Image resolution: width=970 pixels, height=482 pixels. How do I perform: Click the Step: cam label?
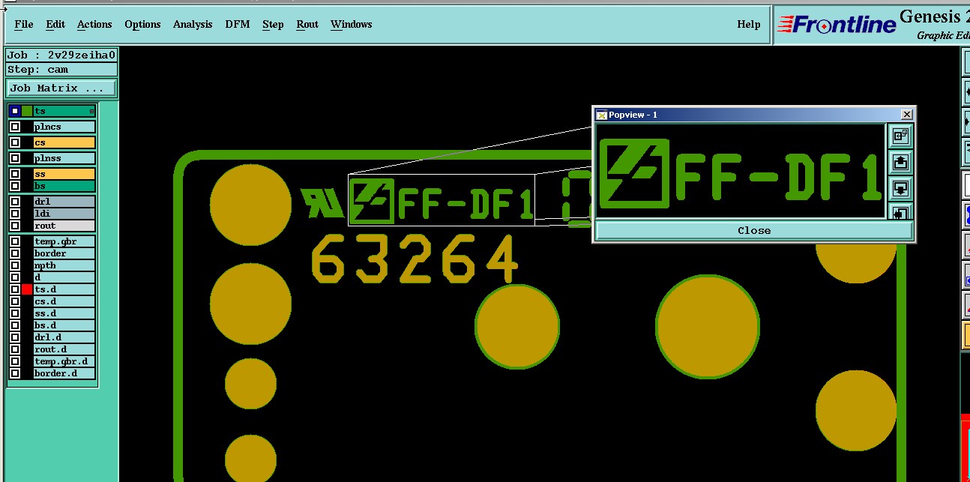tap(61, 70)
